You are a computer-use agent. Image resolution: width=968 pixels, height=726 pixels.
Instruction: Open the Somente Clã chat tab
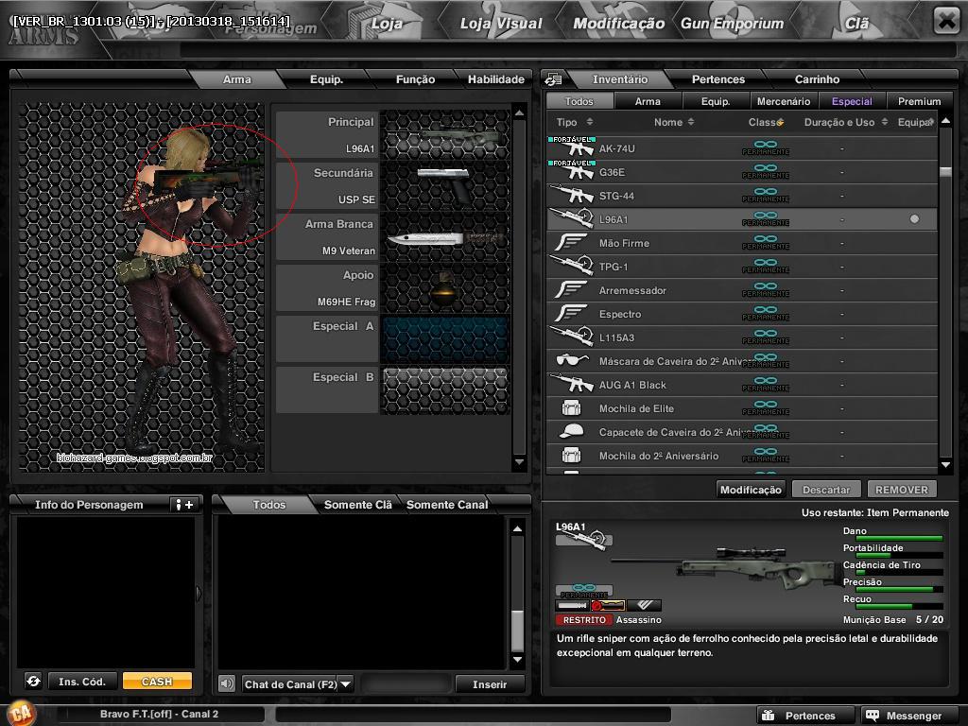[360, 505]
